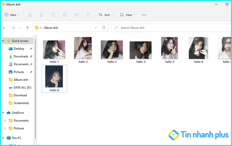The width and height of the screenshot is (232, 146).
Task: Go back with the left arrow
Action: pos(5,28)
